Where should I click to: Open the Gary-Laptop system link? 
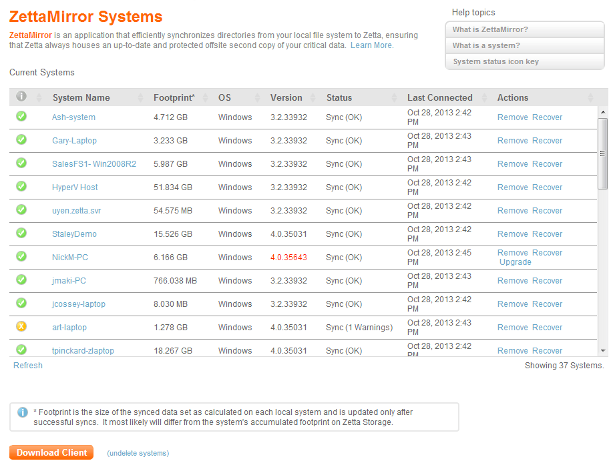coord(74,141)
